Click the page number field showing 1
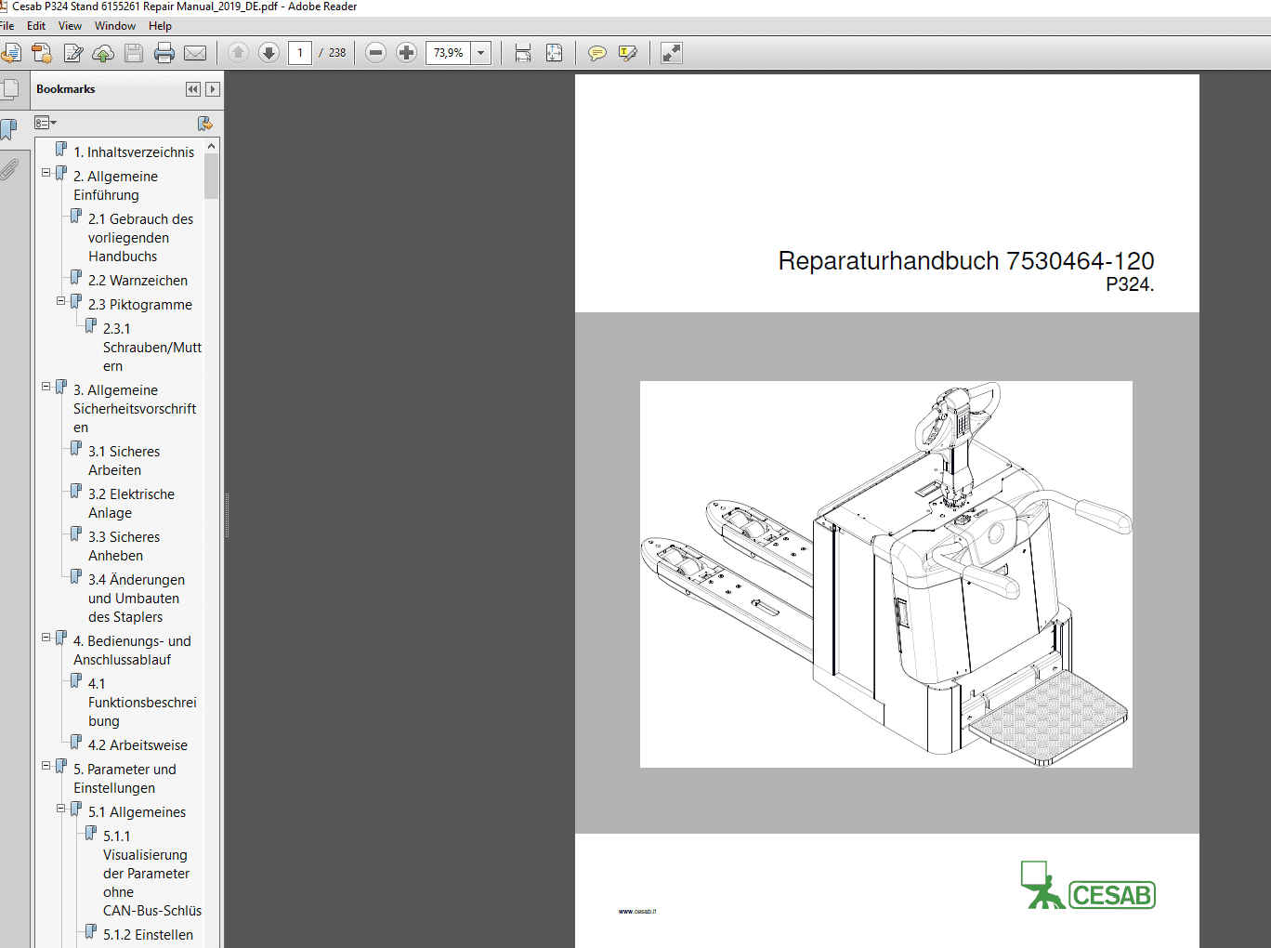 coord(300,53)
